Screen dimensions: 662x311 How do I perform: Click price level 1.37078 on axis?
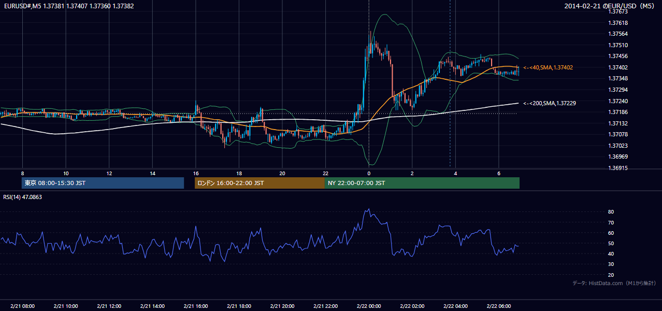click(x=618, y=134)
